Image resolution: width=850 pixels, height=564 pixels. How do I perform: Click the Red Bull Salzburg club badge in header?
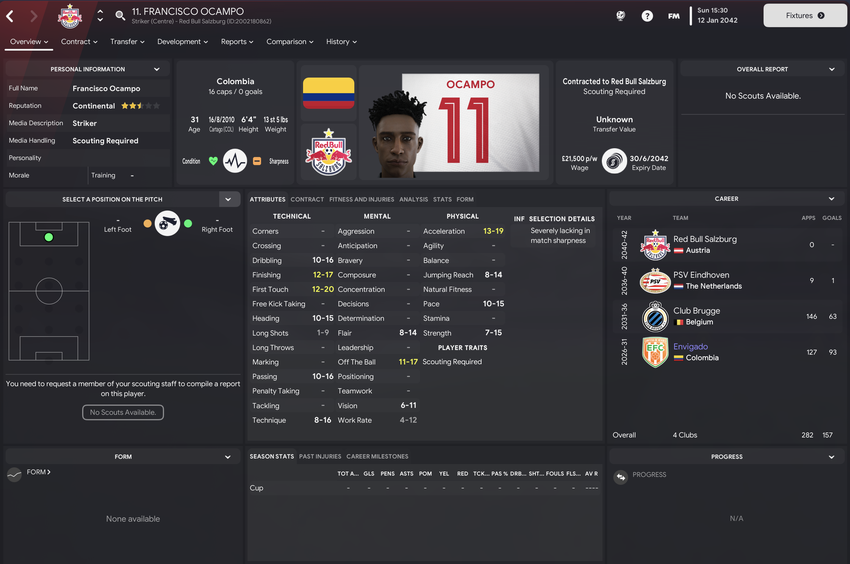70,16
